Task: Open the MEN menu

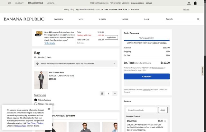Action: tap(81, 19)
